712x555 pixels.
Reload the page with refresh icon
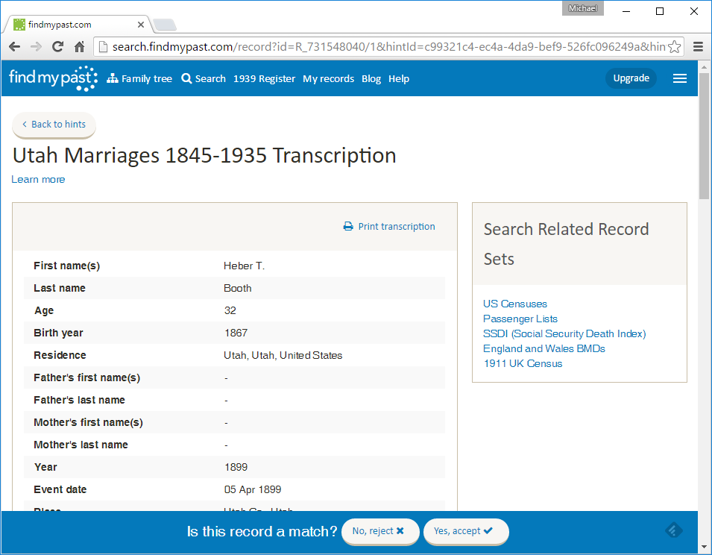[x=57, y=46]
